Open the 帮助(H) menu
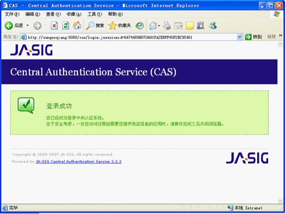Image resolution: width=286 pixels, height=214 pixels. pyautogui.click(x=115, y=14)
